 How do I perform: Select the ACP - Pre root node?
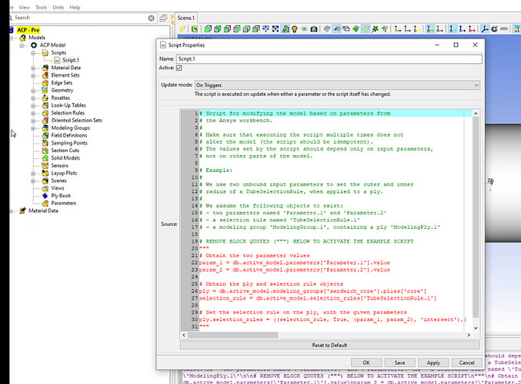click(x=28, y=30)
